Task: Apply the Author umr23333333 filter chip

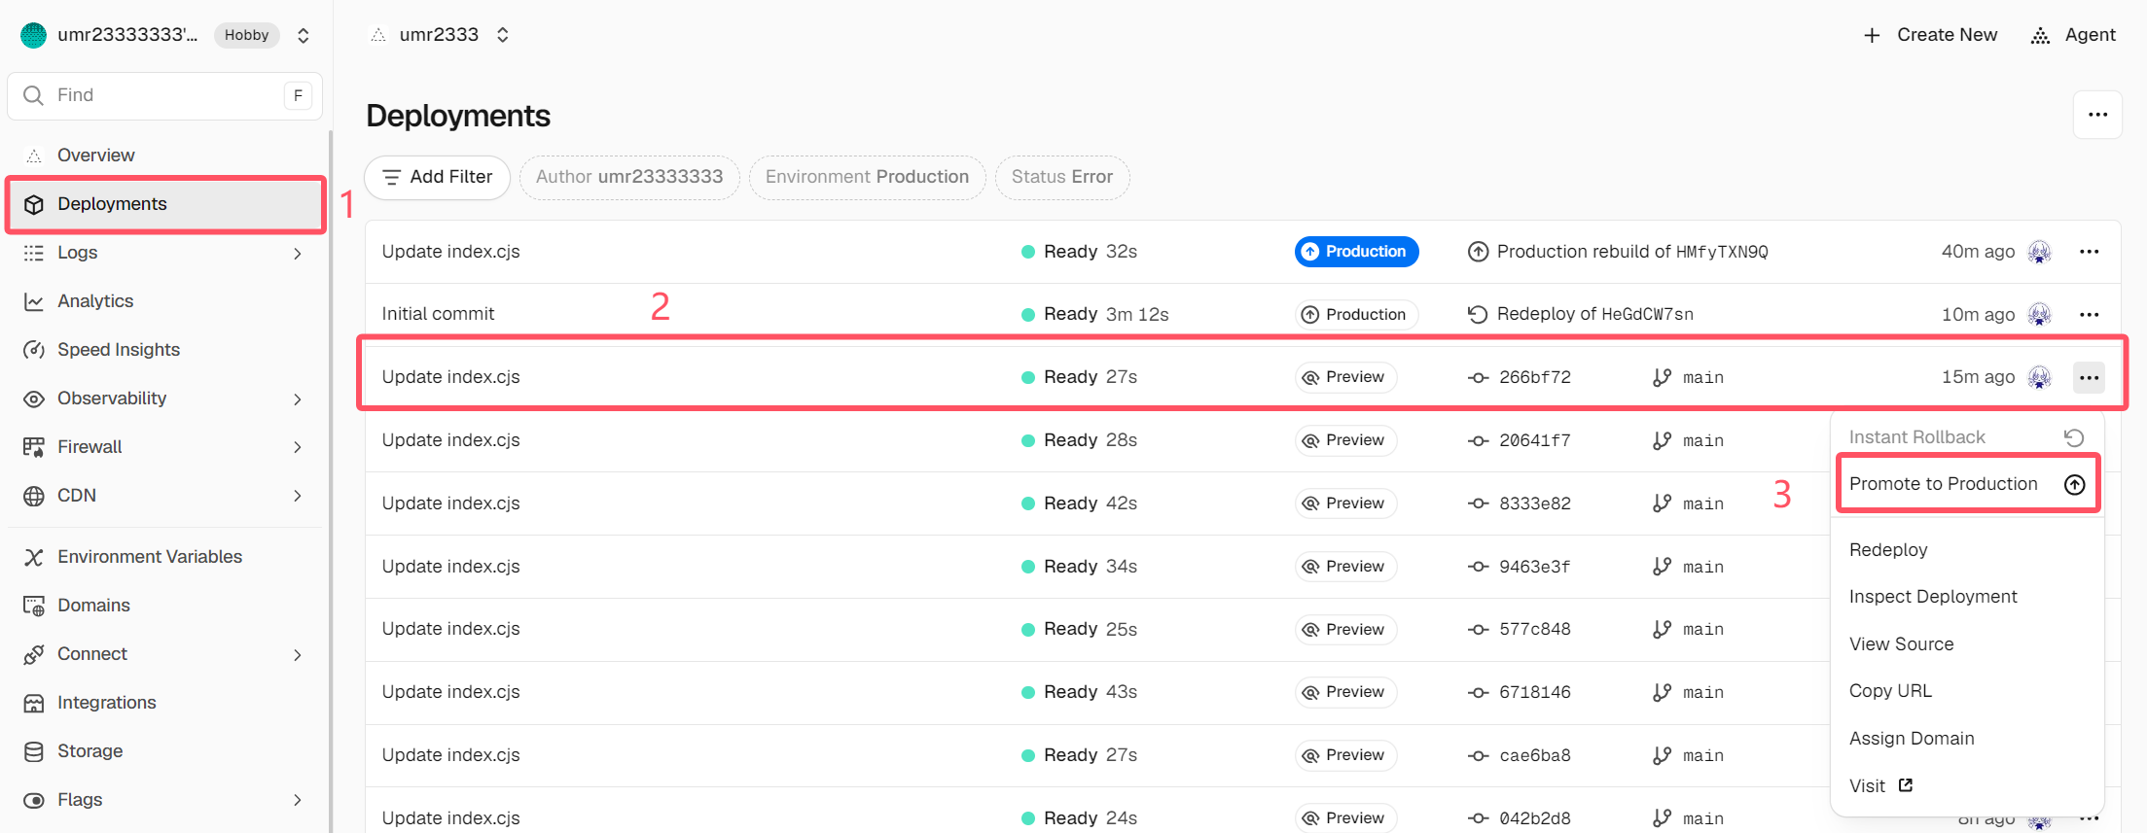Action: tap(629, 177)
